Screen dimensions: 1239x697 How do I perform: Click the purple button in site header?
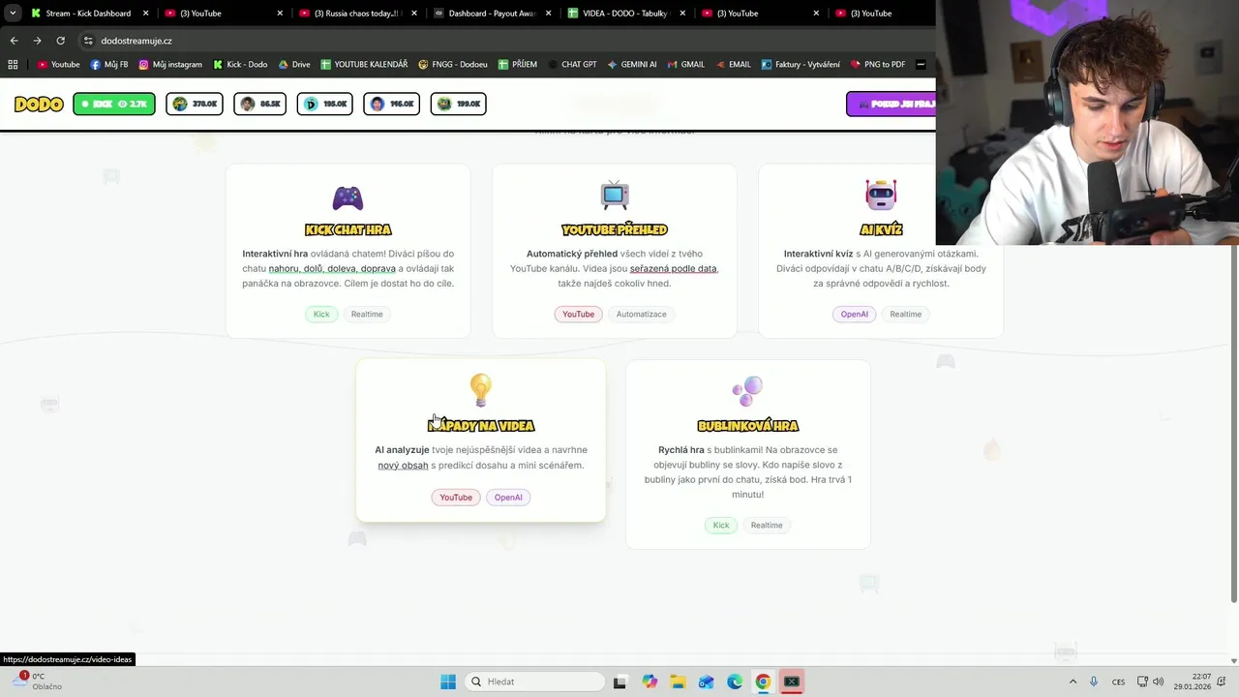tap(891, 104)
